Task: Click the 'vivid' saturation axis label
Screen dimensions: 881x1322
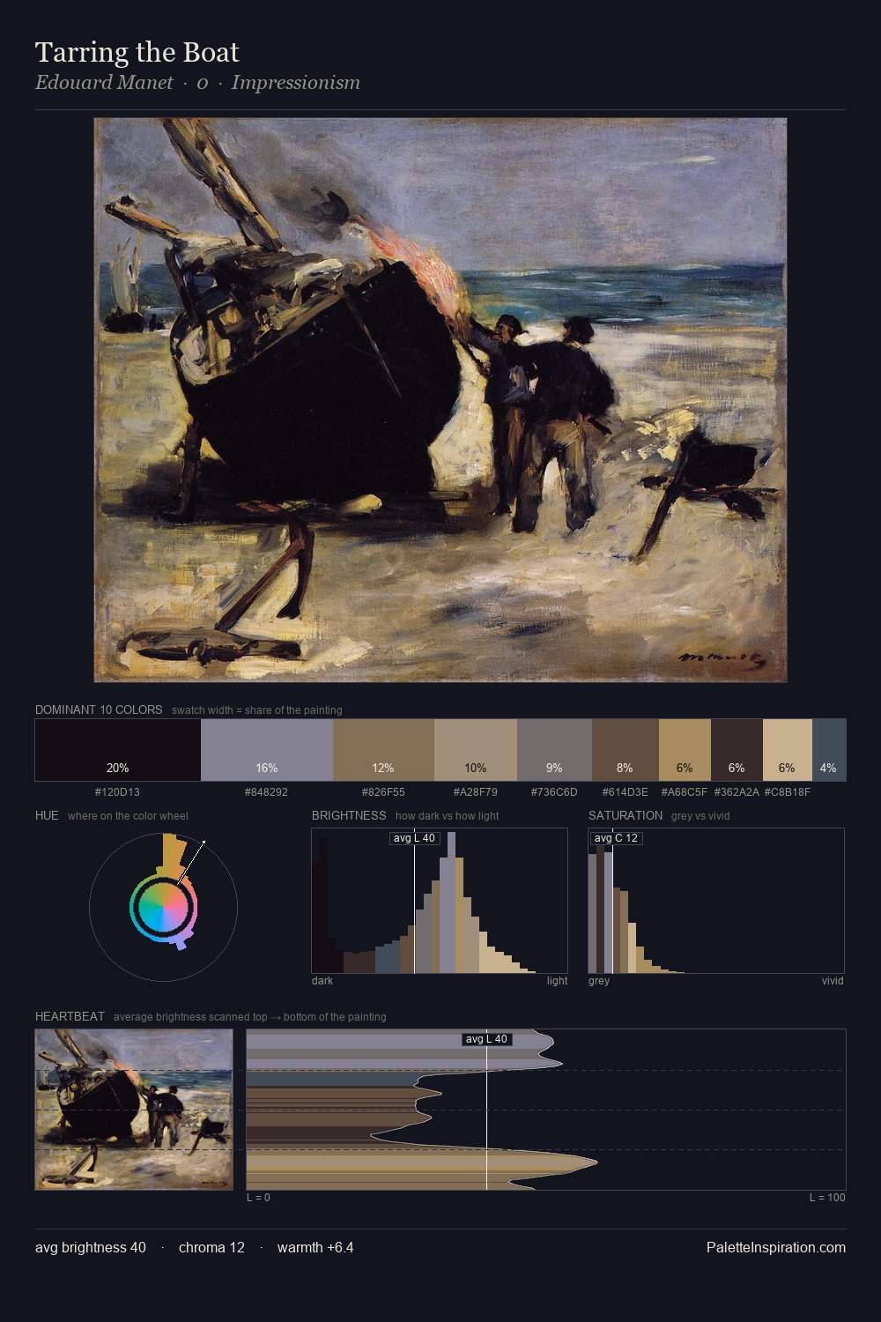Action: [x=833, y=981]
